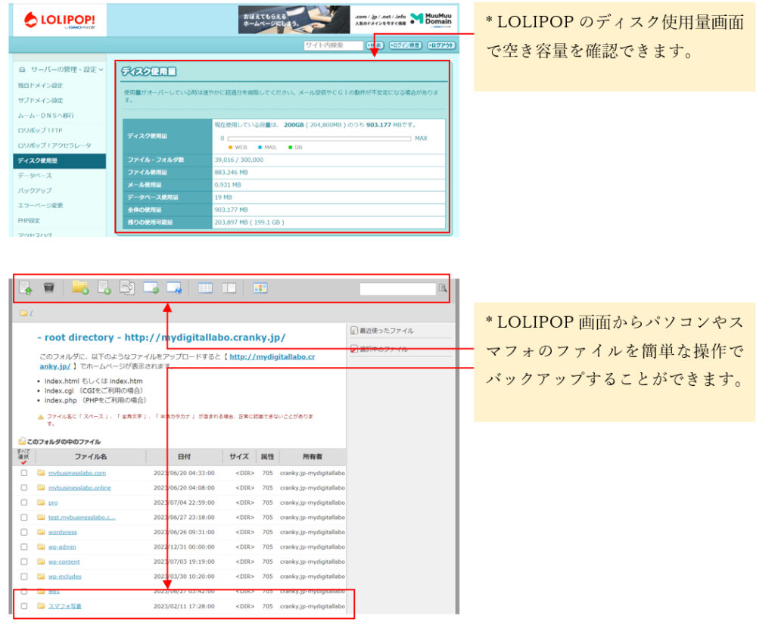Open the wp-content folder link

[x=65, y=561]
